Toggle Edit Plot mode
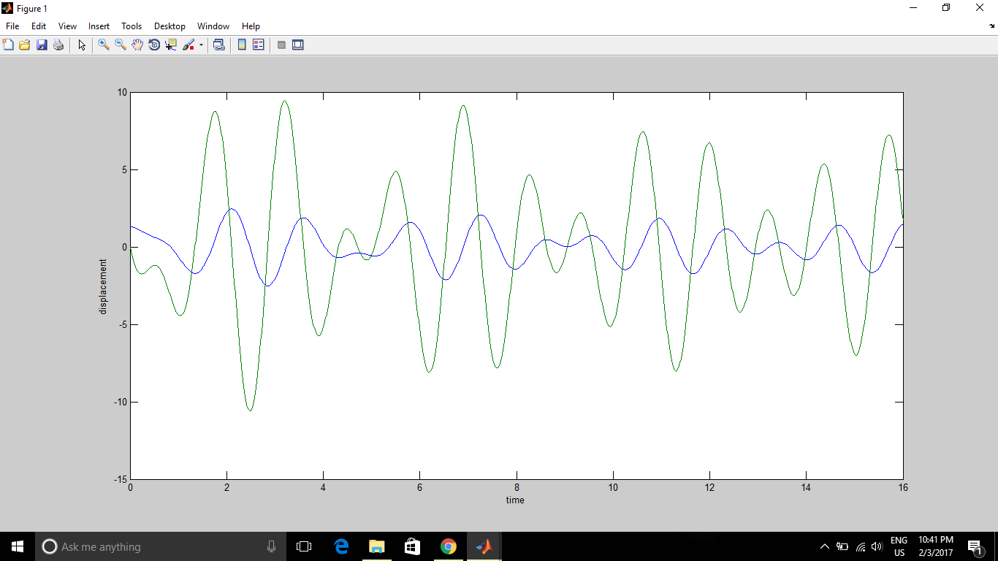The width and height of the screenshot is (998, 561). [x=81, y=45]
